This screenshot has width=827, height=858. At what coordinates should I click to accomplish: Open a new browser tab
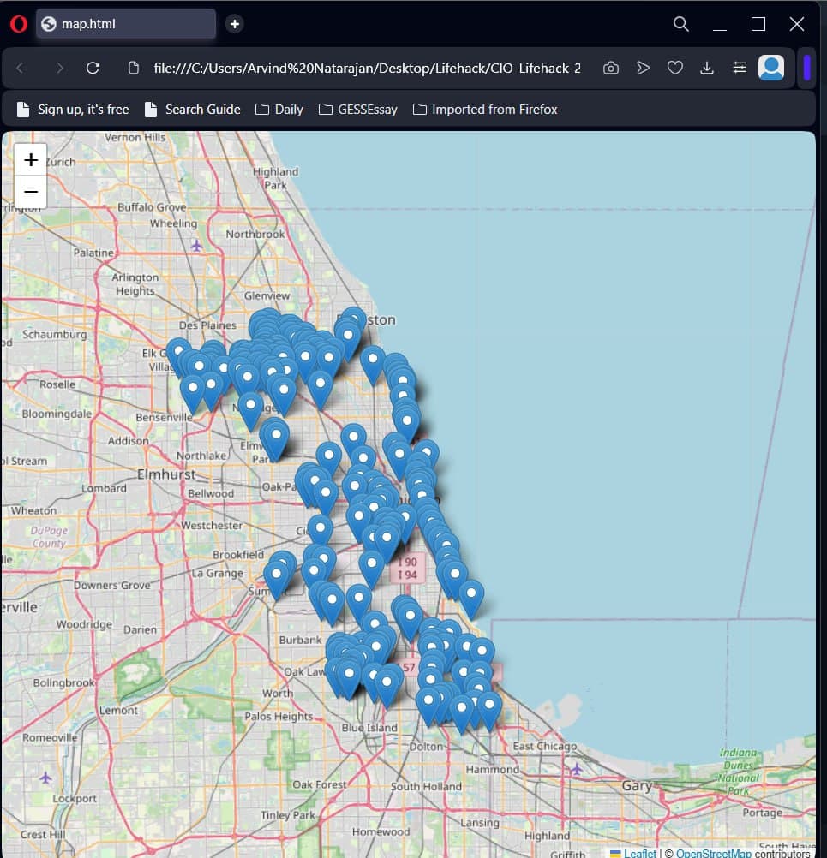pyautogui.click(x=235, y=24)
